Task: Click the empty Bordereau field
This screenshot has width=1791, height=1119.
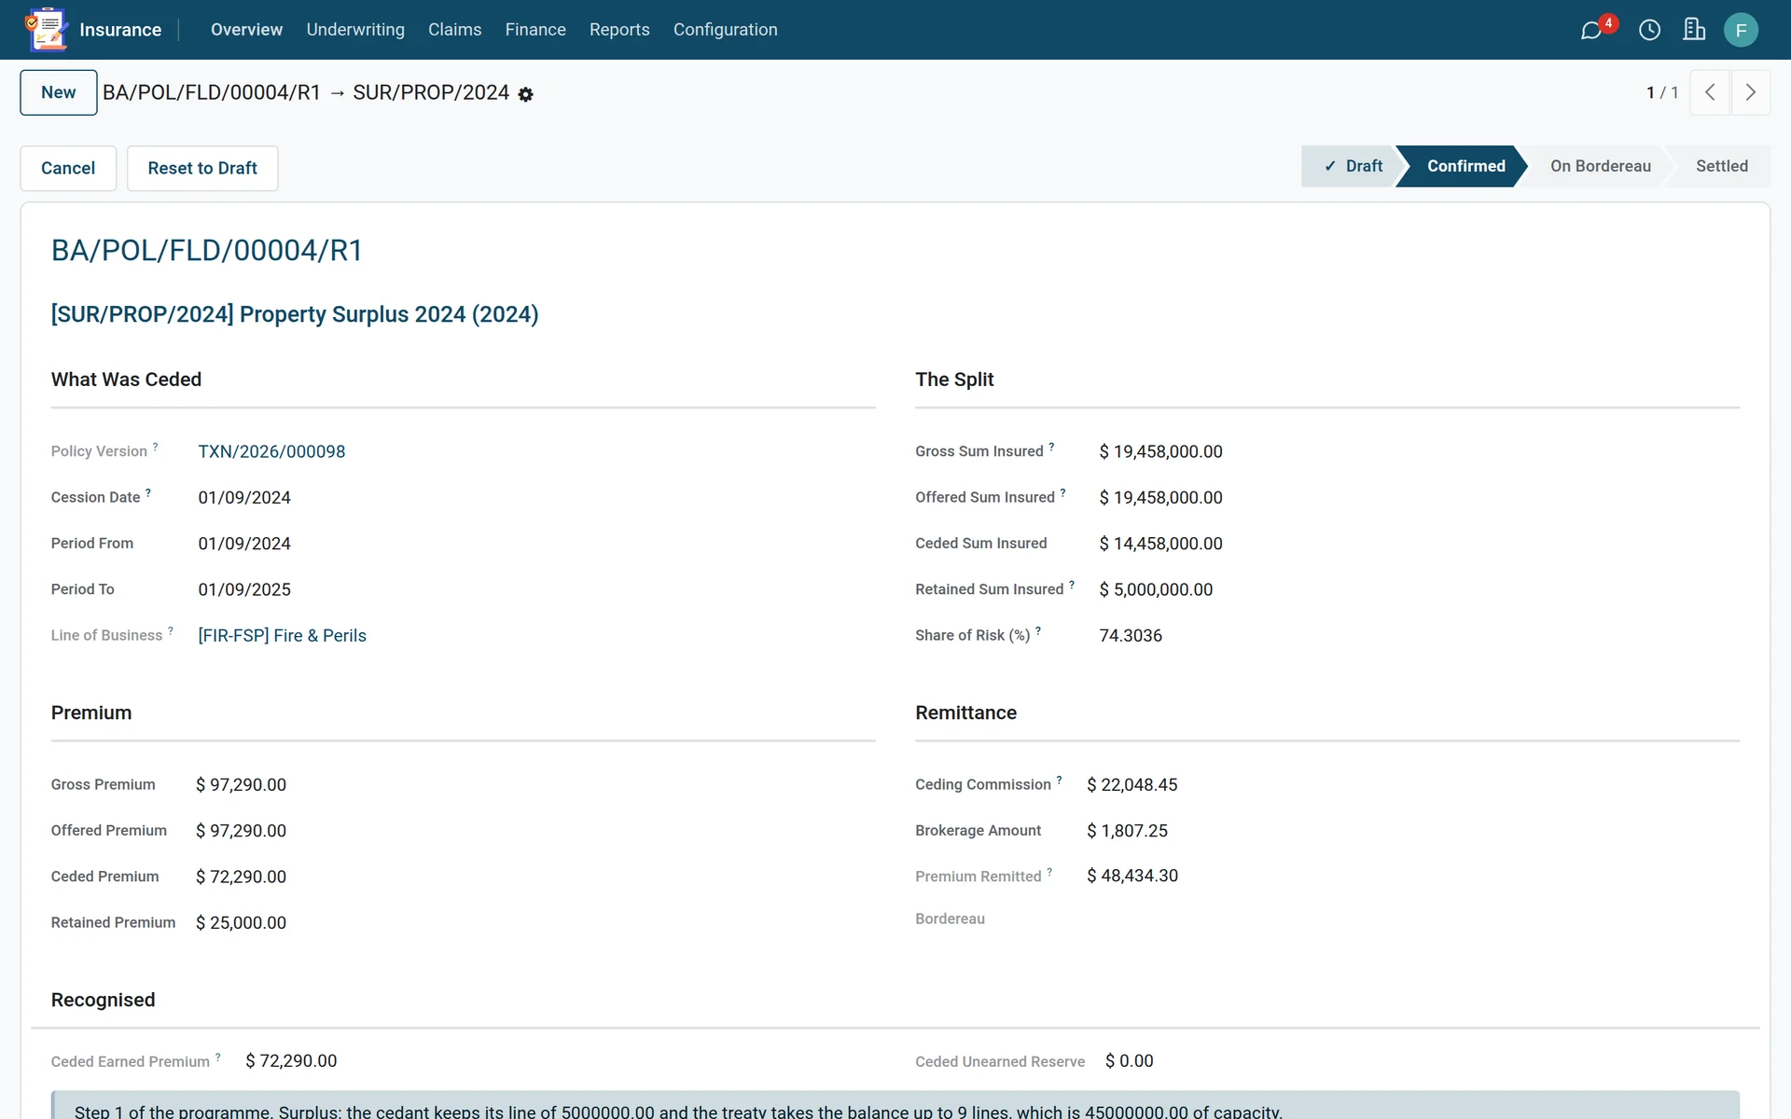Action: click(1413, 919)
